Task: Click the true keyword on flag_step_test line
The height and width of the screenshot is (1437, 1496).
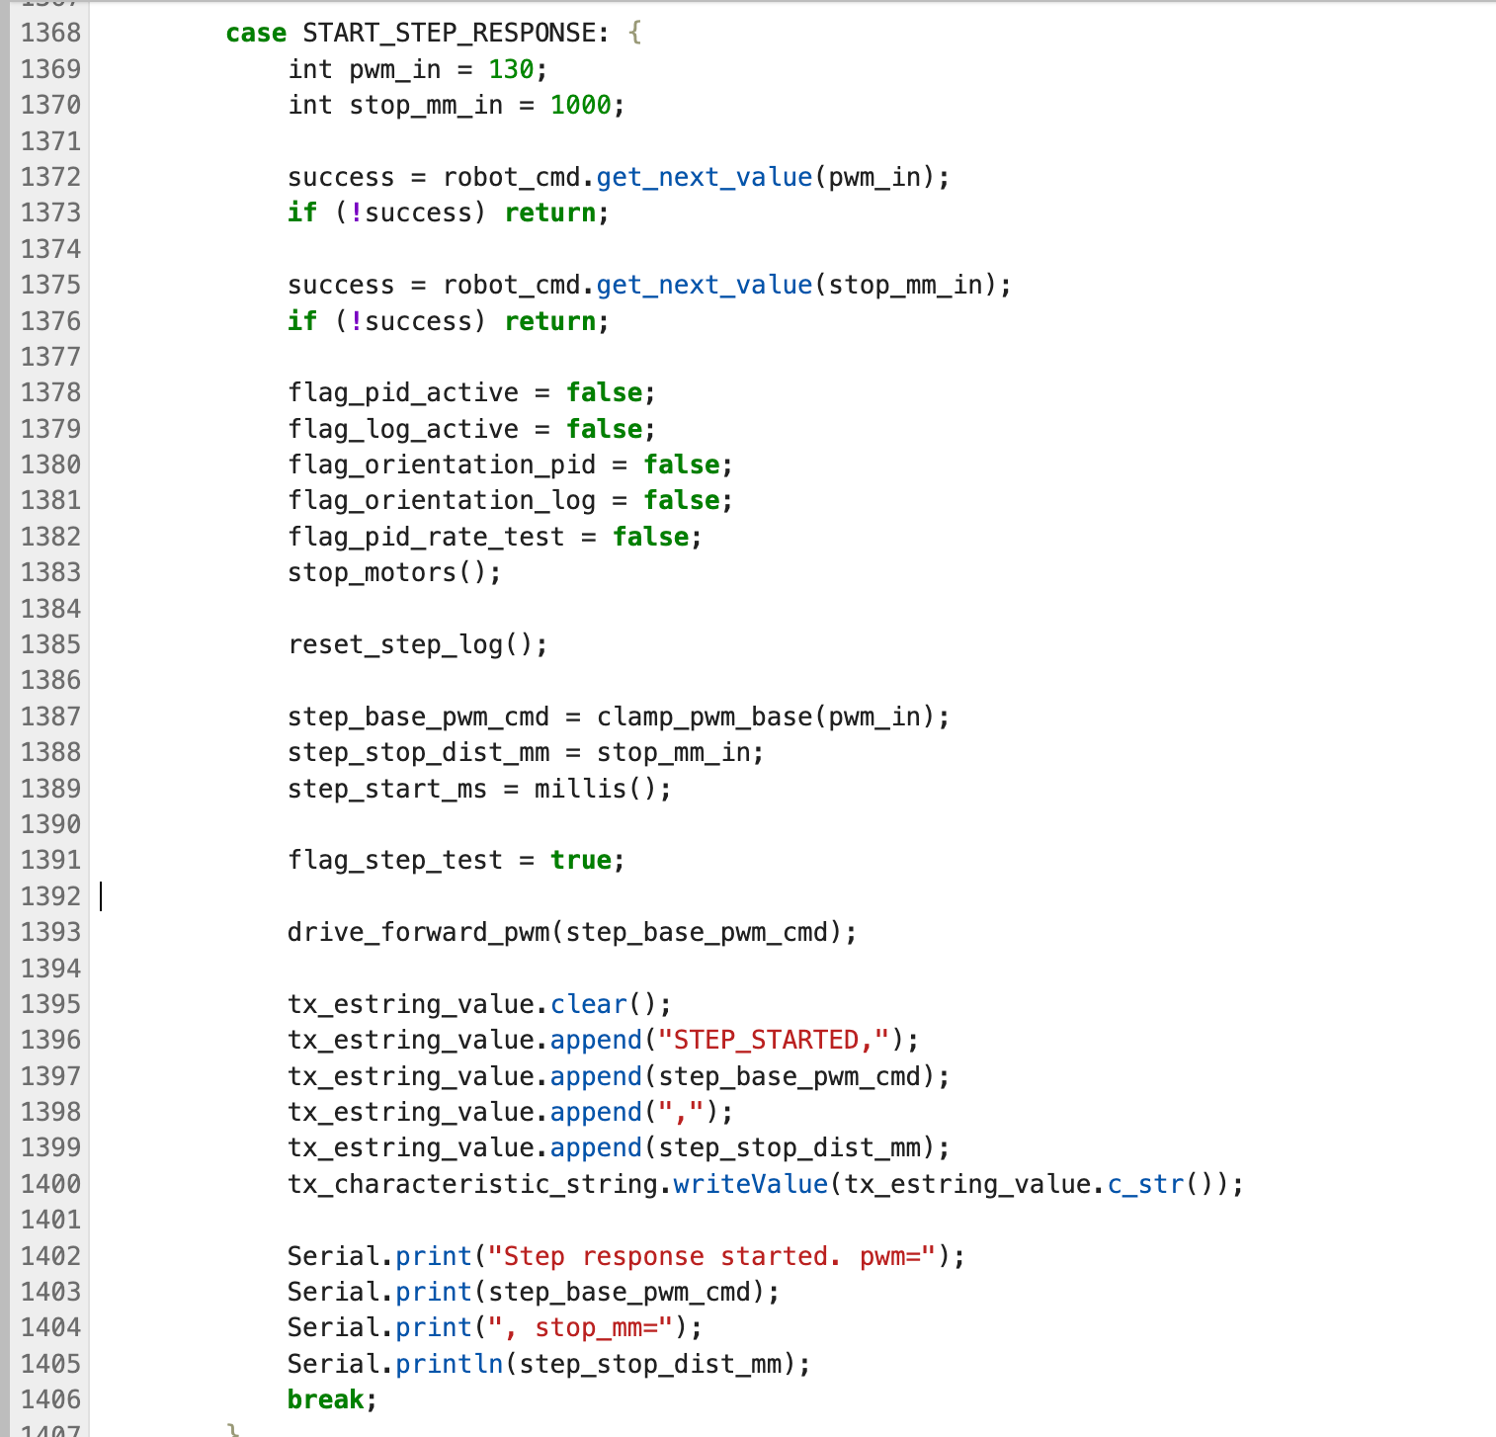Action: [x=580, y=860]
